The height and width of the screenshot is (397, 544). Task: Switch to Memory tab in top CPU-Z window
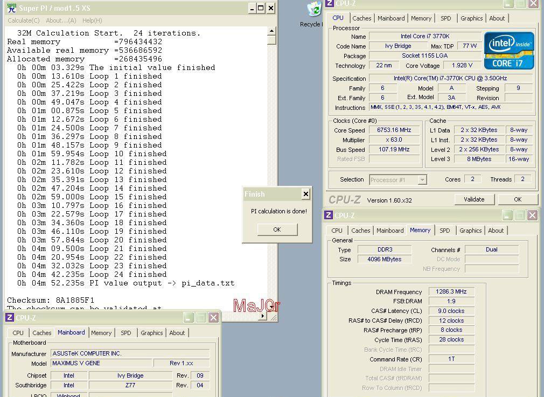(421, 18)
